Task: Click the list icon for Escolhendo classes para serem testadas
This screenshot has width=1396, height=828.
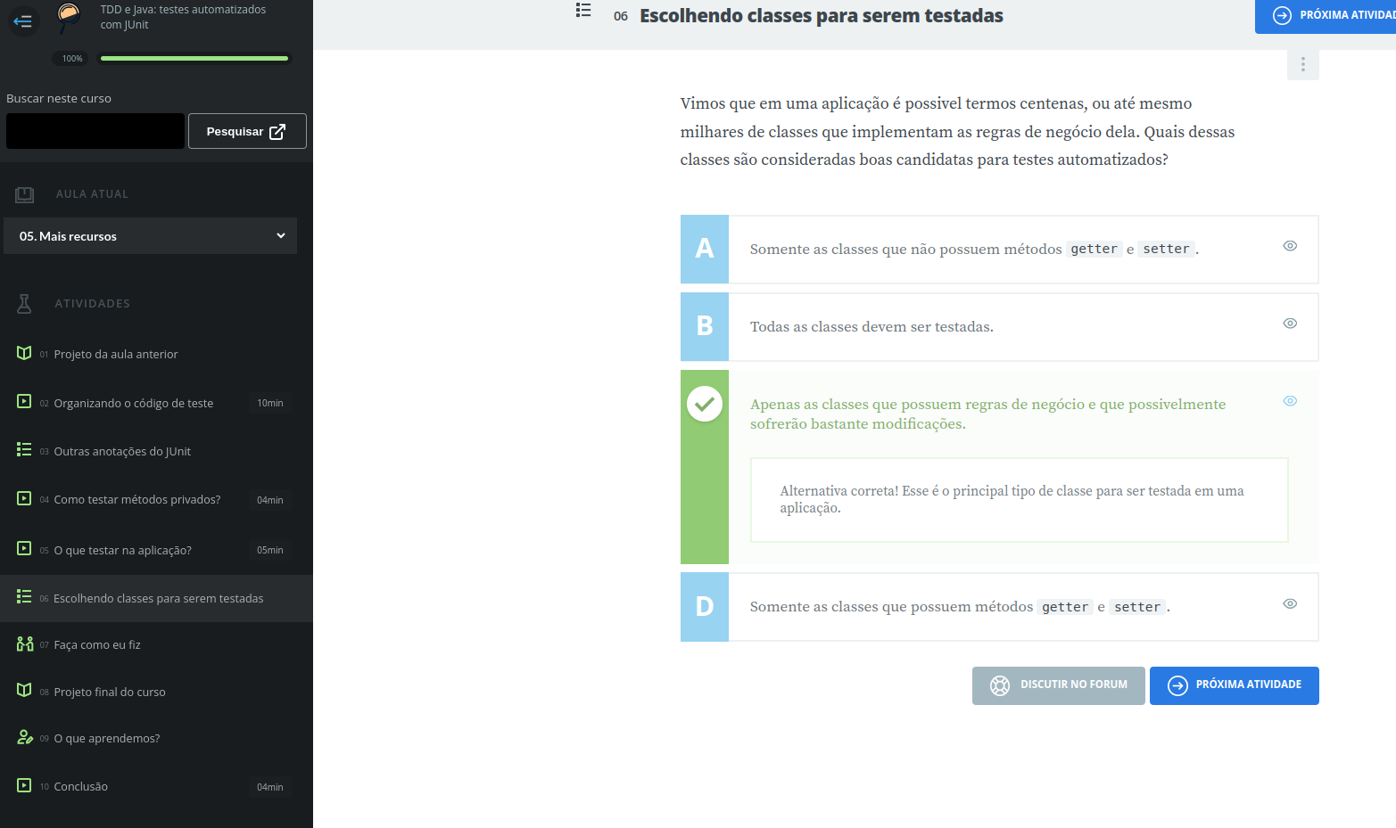Action: point(24,597)
